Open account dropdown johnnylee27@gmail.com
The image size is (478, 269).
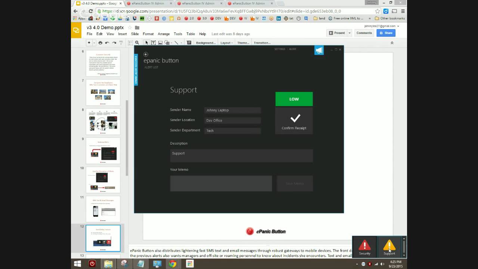coord(382,26)
